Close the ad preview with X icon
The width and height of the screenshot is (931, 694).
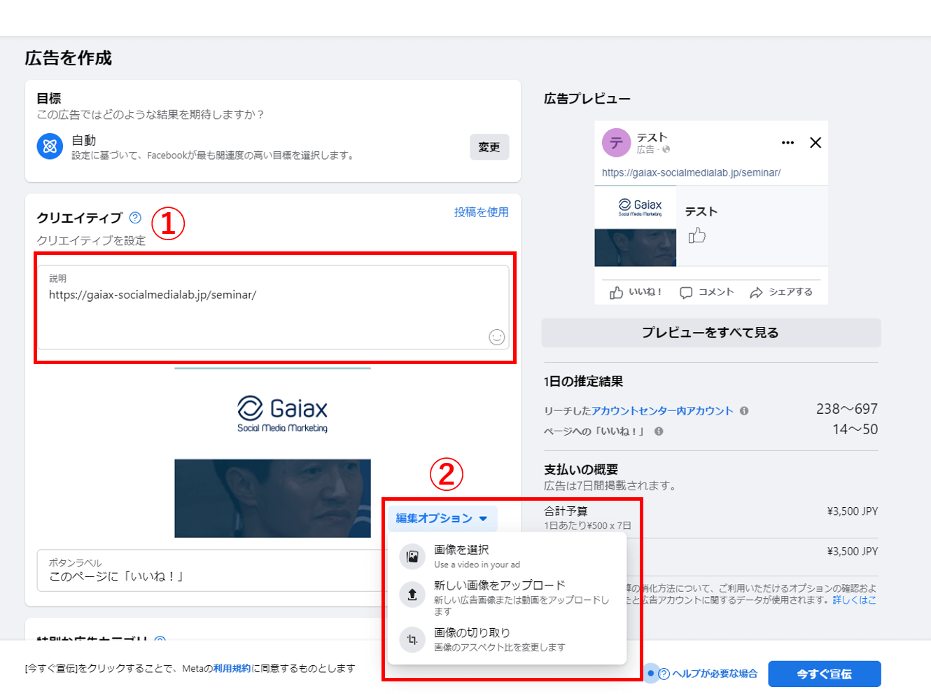(815, 143)
